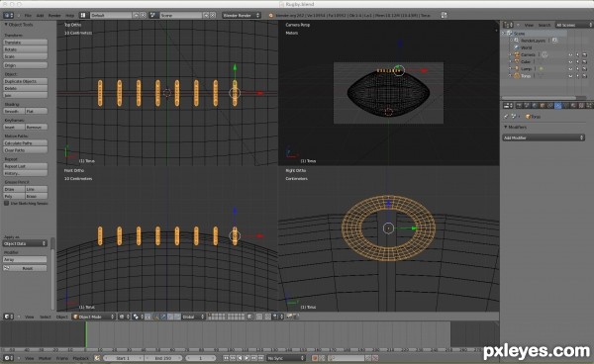Viewport: 594px width, 364px height.
Task: Toggle viewport visibility of the Torus
Action: pos(570,76)
